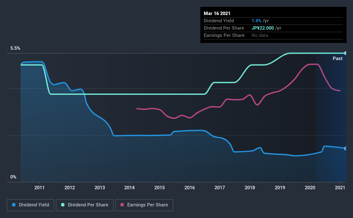Click the Past label in the chart

[x=338, y=58]
